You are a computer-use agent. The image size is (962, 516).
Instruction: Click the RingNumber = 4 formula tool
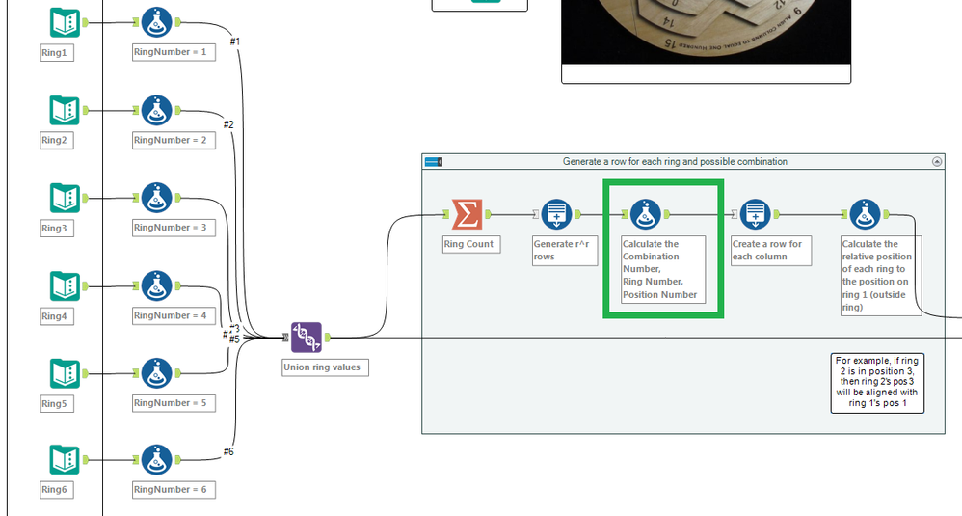coord(156,286)
